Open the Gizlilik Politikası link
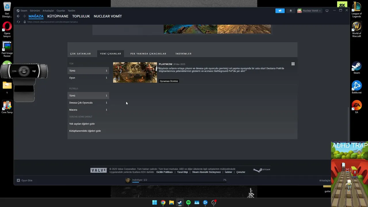 [164, 172]
